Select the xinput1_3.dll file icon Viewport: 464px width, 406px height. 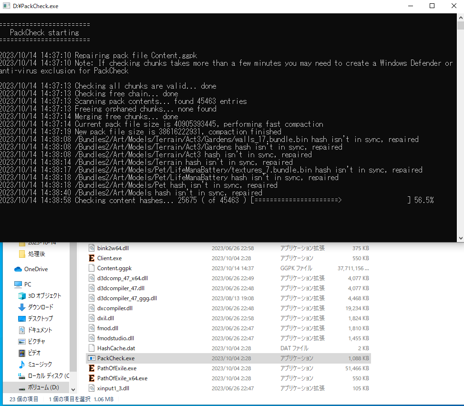pos(92,388)
